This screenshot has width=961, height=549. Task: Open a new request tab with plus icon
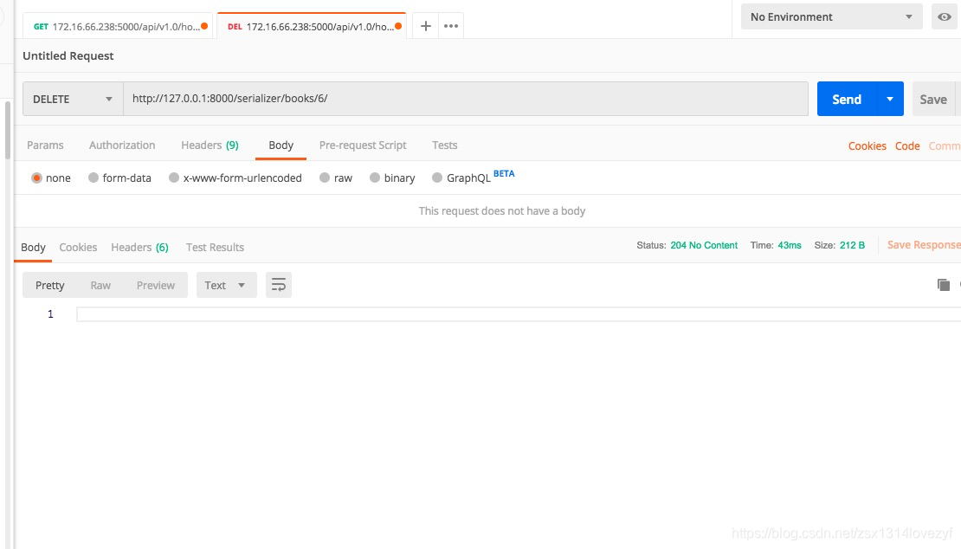(x=425, y=26)
